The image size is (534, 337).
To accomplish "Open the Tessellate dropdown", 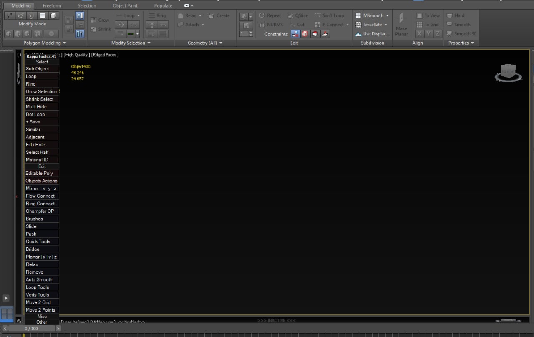I will point(386,25).
